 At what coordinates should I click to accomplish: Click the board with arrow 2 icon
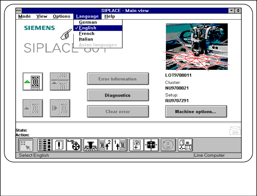coord(105,145)
